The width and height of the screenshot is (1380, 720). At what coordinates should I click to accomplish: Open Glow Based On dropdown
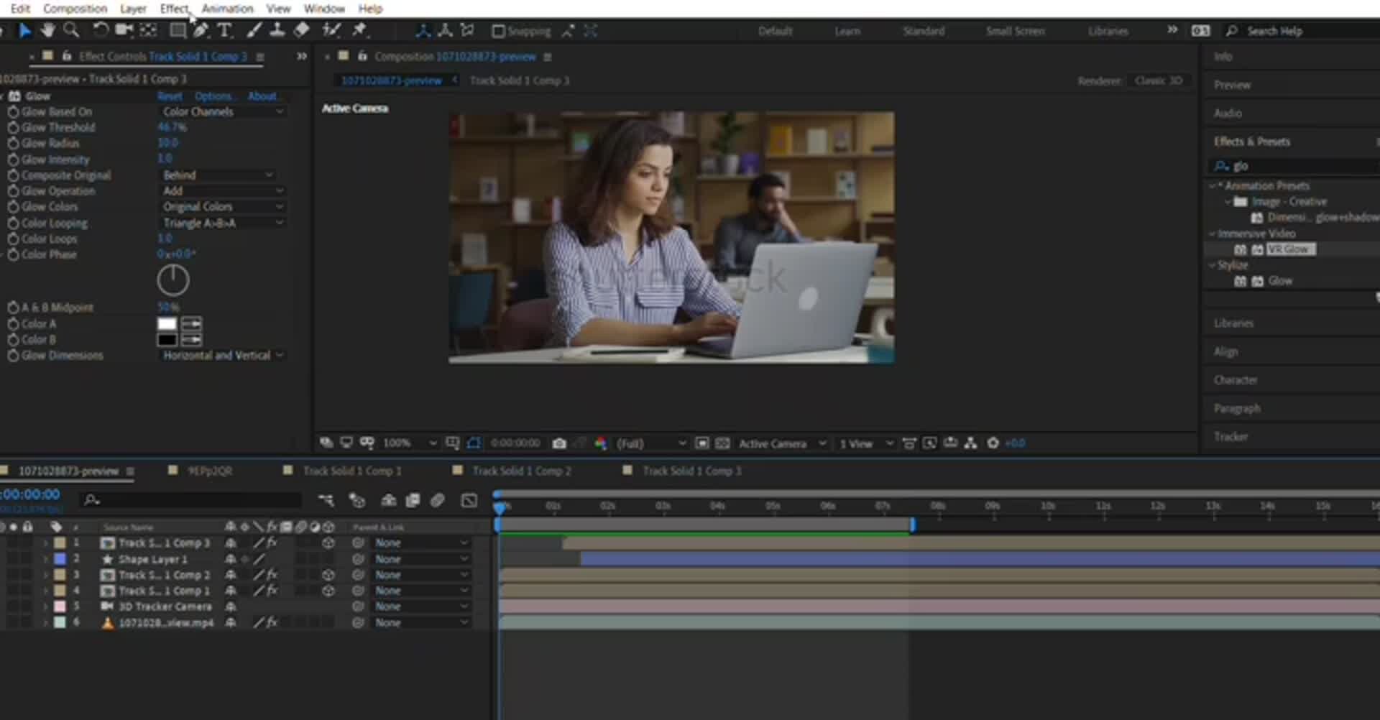221,111
